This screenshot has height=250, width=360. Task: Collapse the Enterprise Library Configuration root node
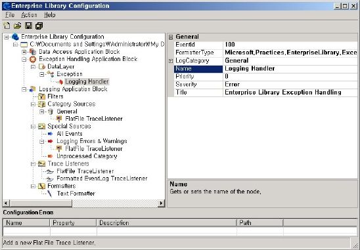pyautogui.click(x=7, y=37)
